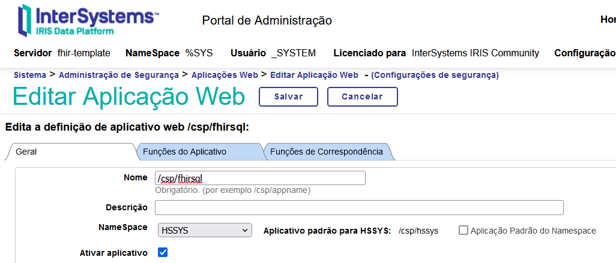616x263 pixels.
Task: Enable Aplicação Padrão do Namespace checkbox
Action: tap(464, 230)
